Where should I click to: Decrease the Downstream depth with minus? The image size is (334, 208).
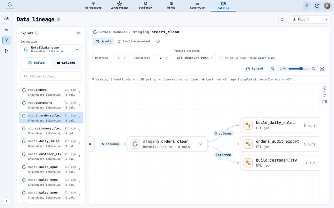(x=154, y=58)
